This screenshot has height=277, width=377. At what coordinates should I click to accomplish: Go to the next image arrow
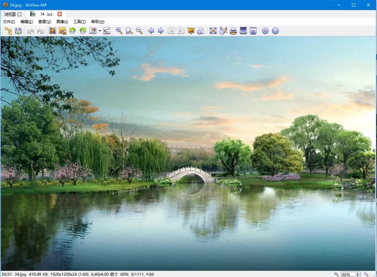pos(160,31)
